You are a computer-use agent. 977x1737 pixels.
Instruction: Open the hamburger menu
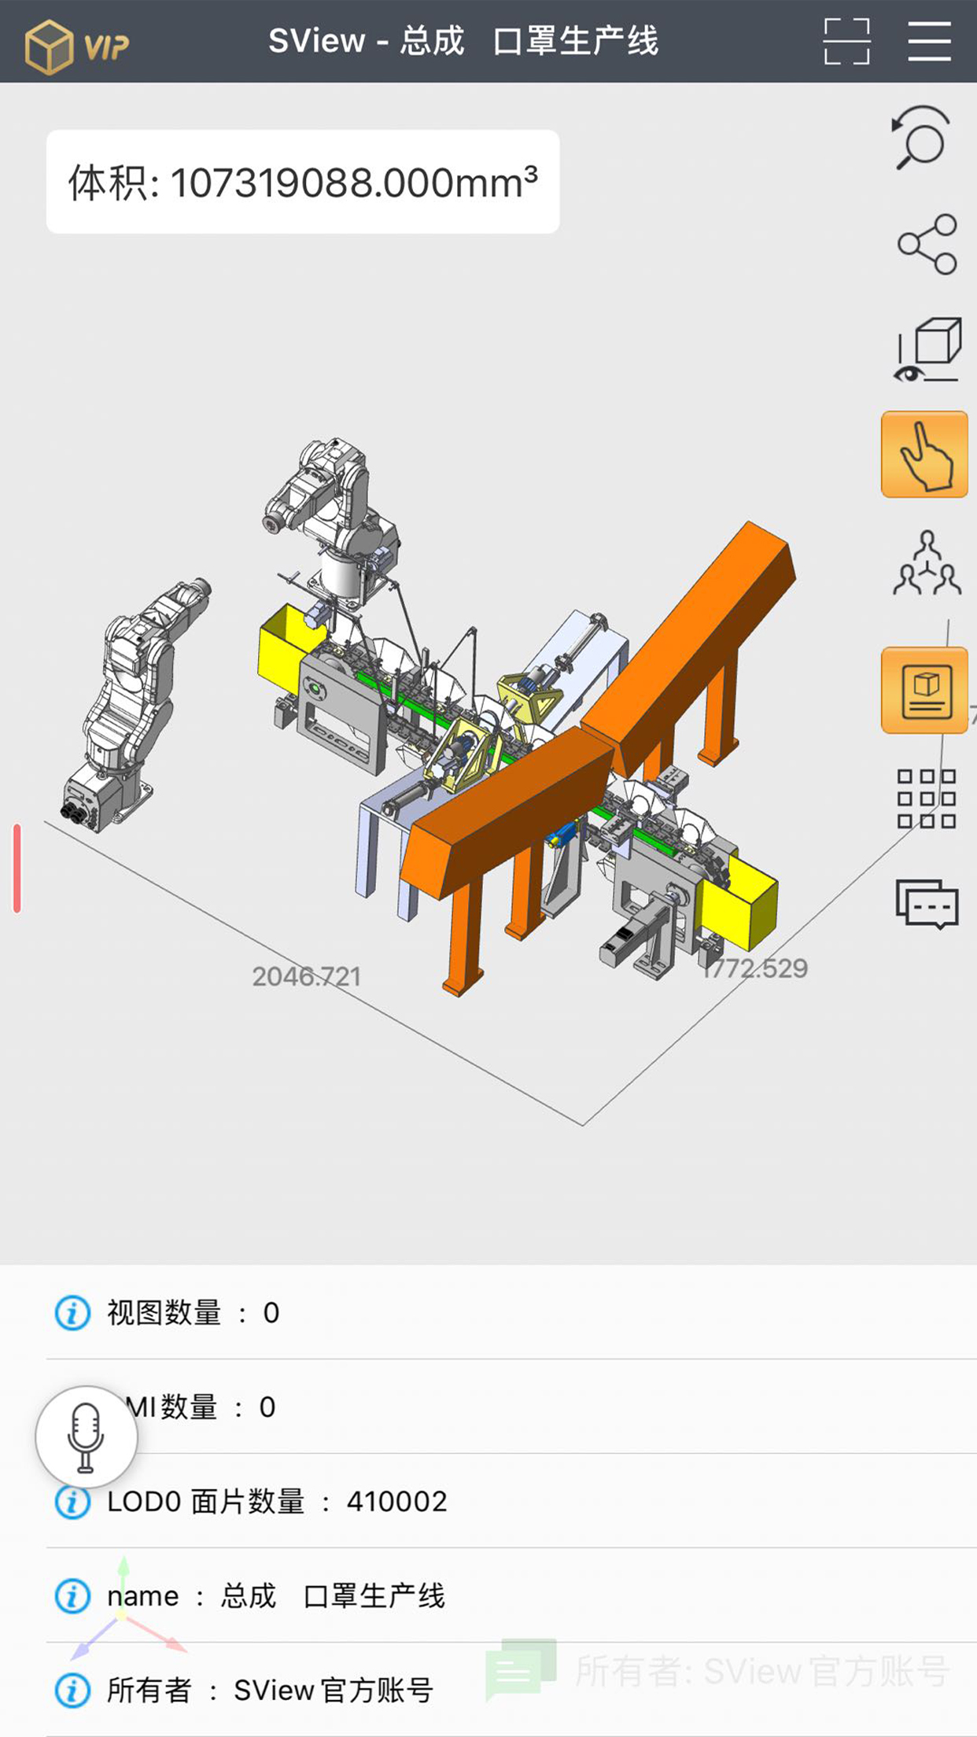click(929, 42)
